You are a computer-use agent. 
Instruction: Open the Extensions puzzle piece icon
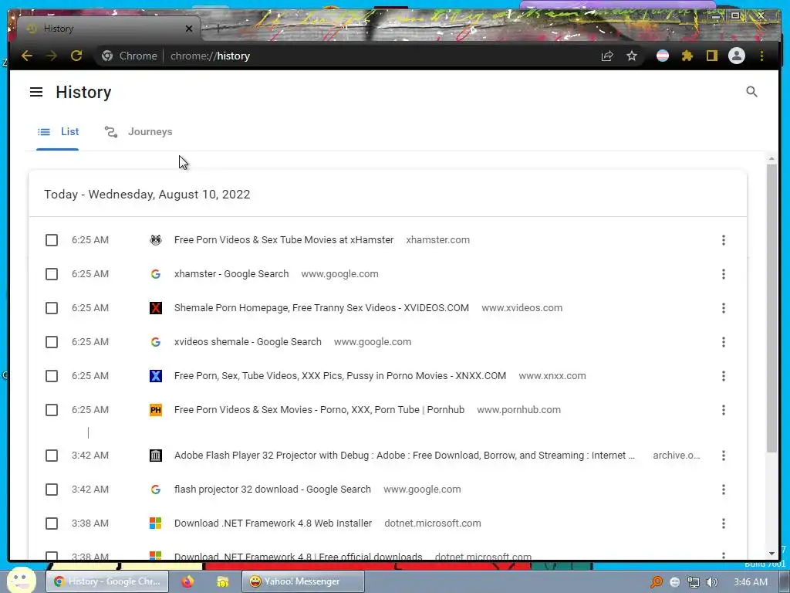click(x=687, y=56)
